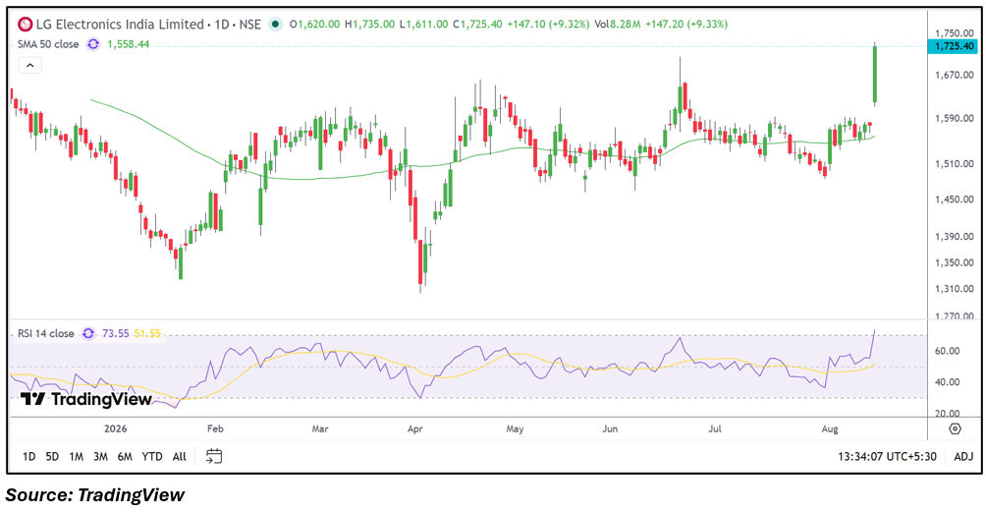Click the RSI average value 51.55
This screenshot has width=986, height=513.
coord(147,333)
